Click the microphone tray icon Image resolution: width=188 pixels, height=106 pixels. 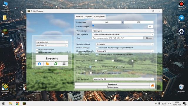pyautogui.click(x=159, y=104)
